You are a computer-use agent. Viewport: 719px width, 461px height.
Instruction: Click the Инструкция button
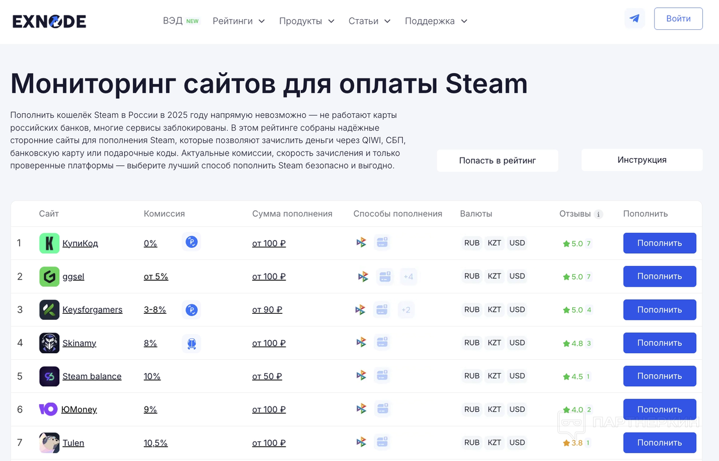point(642,160)
